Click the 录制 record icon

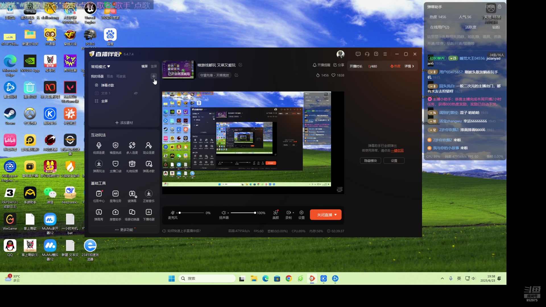pyautogui.click(x=288, y=213)
